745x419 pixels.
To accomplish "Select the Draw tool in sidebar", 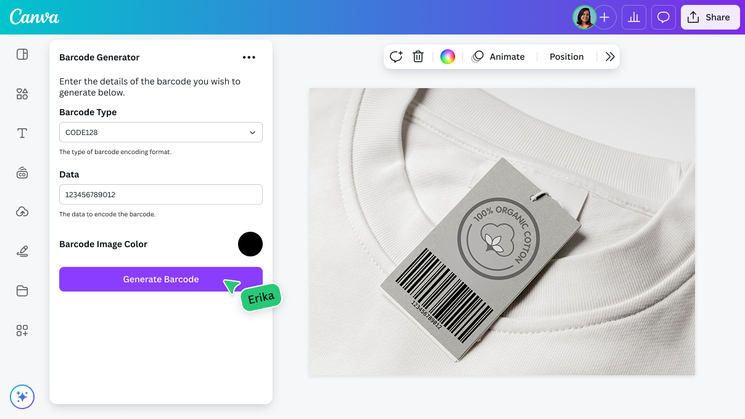I will coord(22,251).
